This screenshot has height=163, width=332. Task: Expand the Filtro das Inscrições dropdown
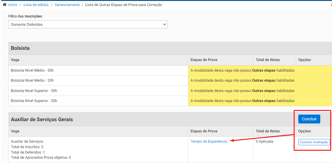pos(88,25)
